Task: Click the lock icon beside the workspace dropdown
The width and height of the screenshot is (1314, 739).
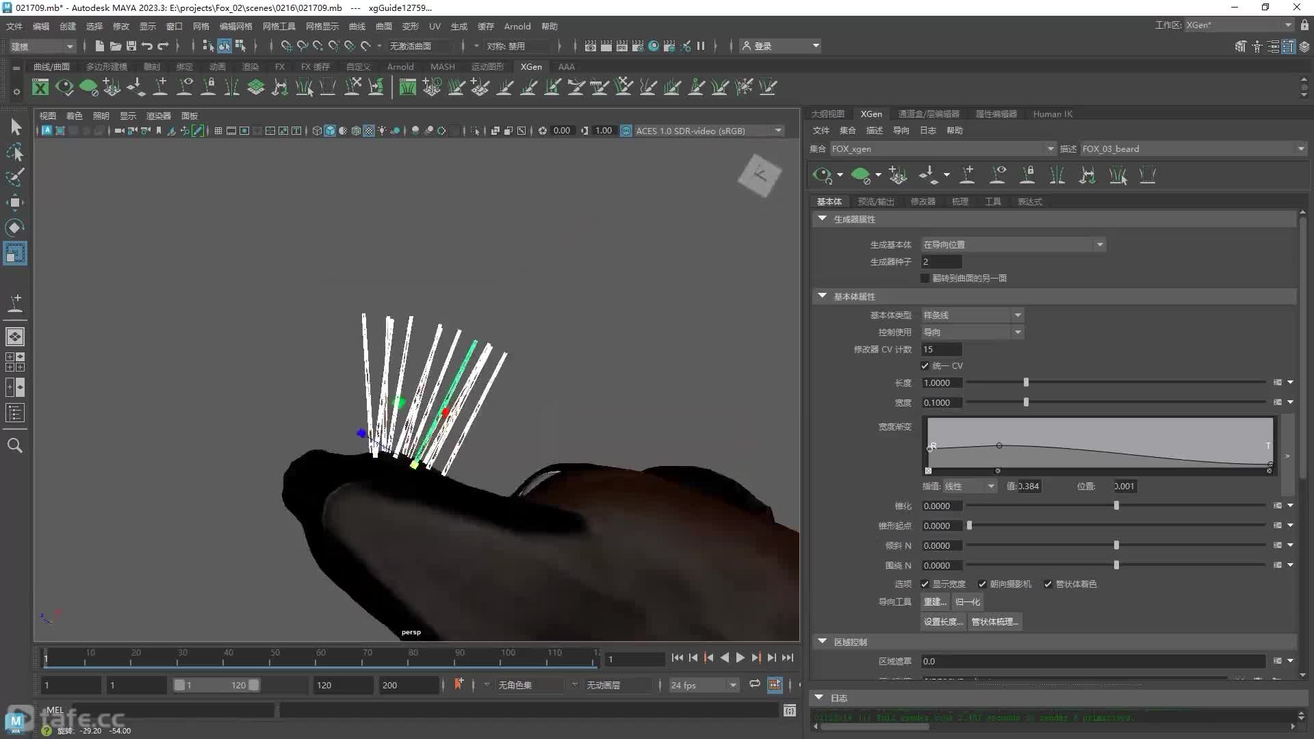Action: 1304,25
